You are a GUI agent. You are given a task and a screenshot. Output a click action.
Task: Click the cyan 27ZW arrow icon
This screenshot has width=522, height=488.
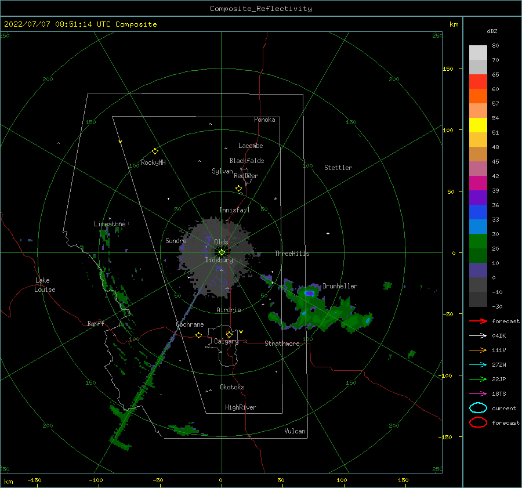pyautogui.click(x=478, y=365)
